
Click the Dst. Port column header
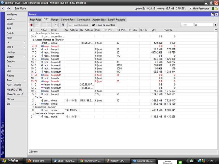(x=122, y=30)
